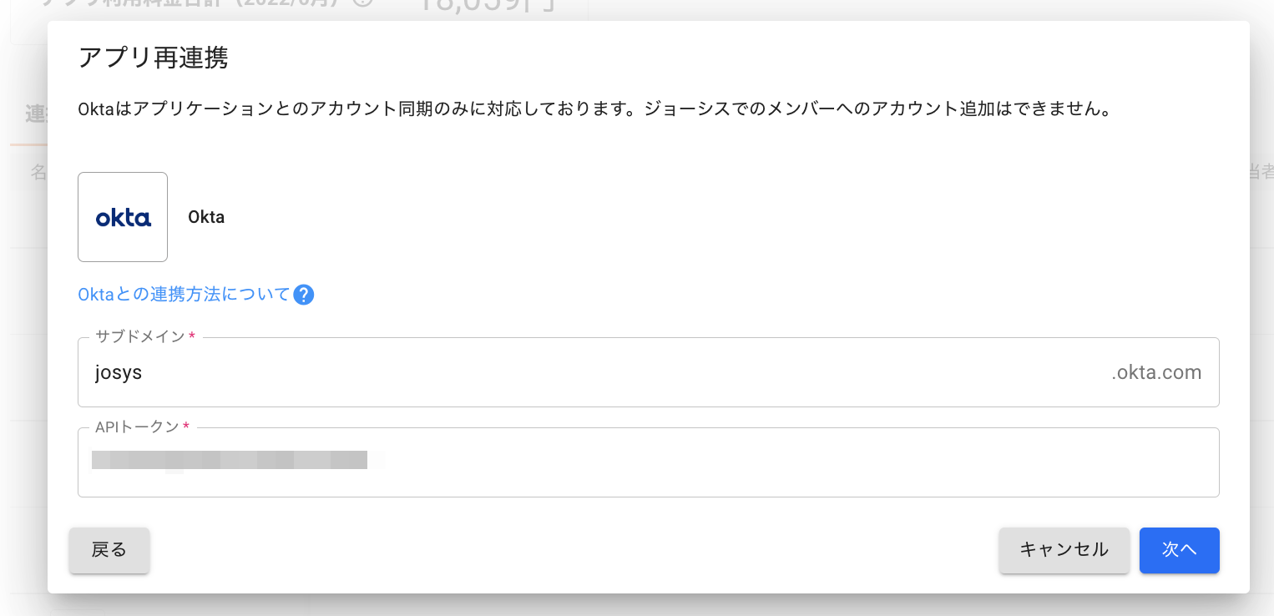1274x616 pixels.
Task: Focus the サブドメイン input field
Action: coord(584,373)
